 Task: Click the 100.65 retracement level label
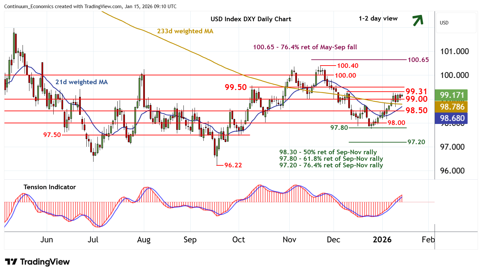click(x=418, y=60)
